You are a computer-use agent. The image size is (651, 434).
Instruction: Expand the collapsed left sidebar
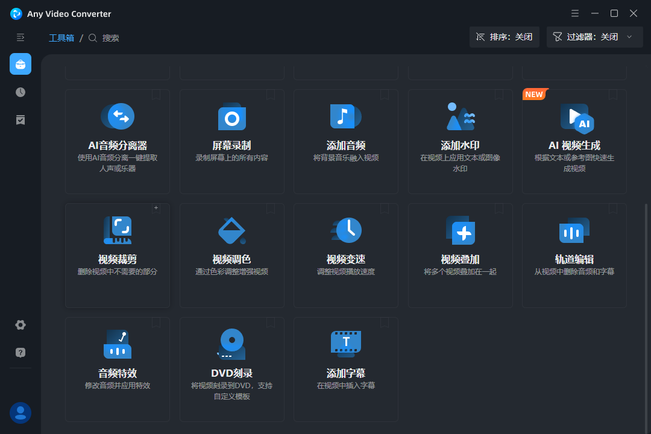(x=20, y=37)
